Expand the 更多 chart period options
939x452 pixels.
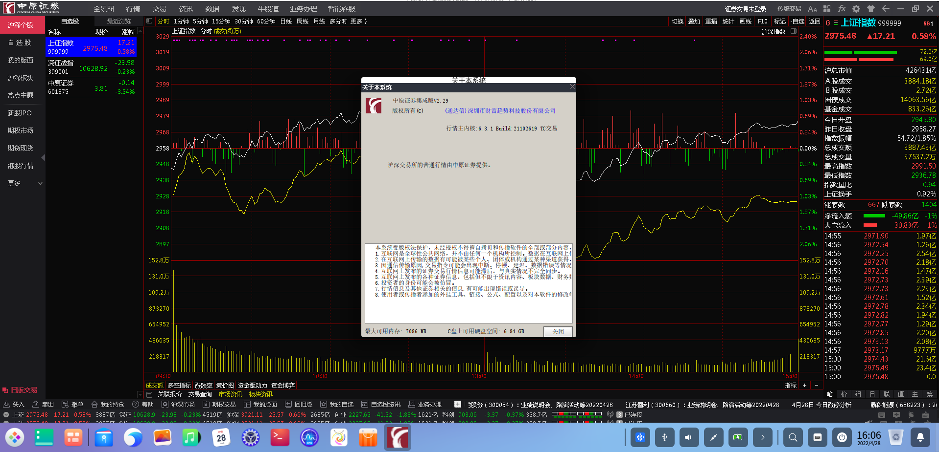358,22
